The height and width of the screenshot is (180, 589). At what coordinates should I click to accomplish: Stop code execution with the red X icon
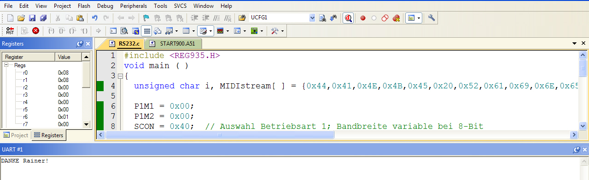(35, 31)
